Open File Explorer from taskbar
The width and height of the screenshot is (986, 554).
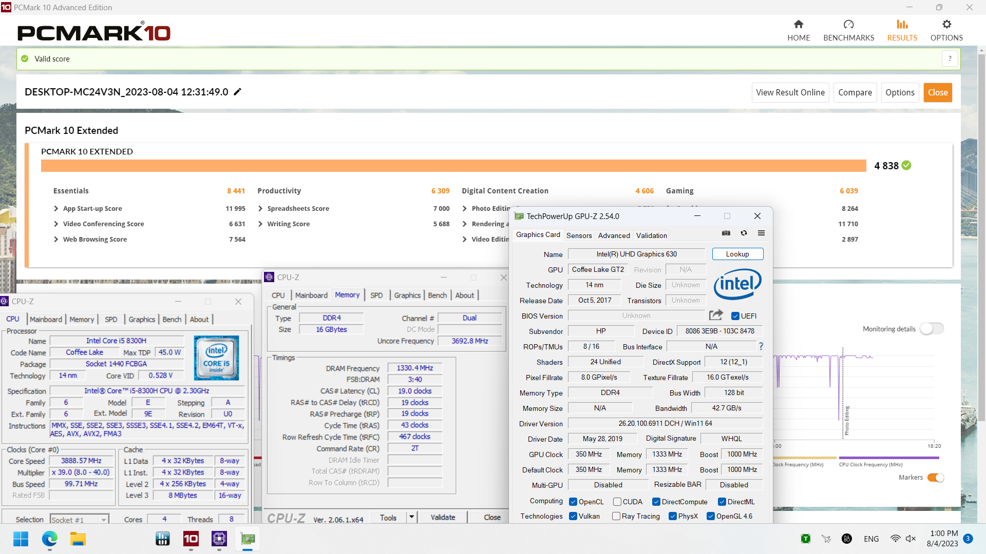click(78, 539)
